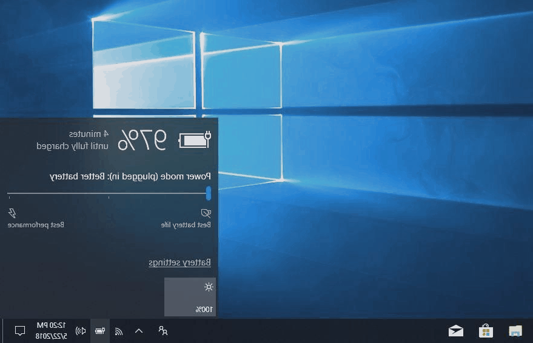Screen dimensions: 533x343
Task: Open the Battery settings link
Action: tap(180, 262)
